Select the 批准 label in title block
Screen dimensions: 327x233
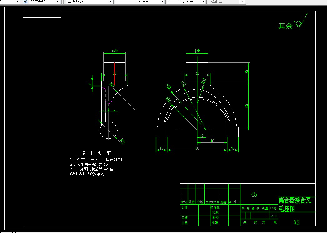[215, 223]
